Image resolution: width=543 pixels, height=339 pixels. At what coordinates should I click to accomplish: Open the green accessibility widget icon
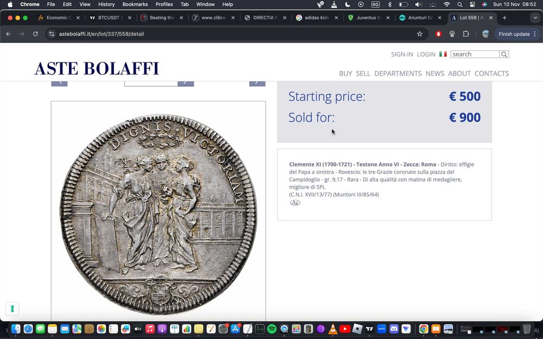coord(12,309)
